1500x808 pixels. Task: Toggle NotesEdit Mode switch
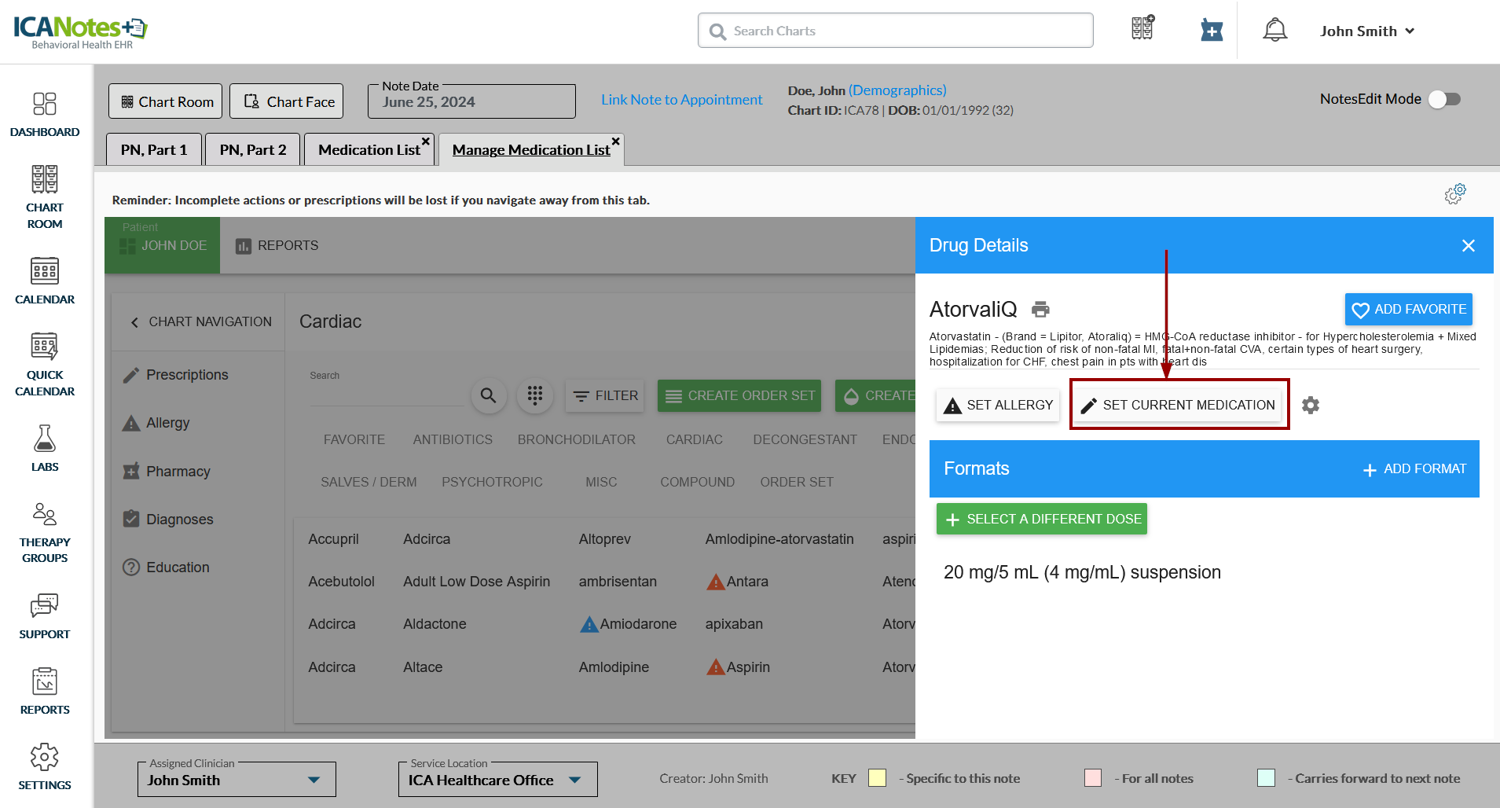(1443, 99)
